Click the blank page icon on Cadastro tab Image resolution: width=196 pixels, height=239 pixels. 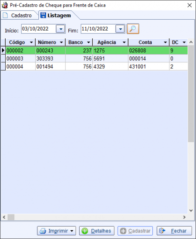coord(5,15)
